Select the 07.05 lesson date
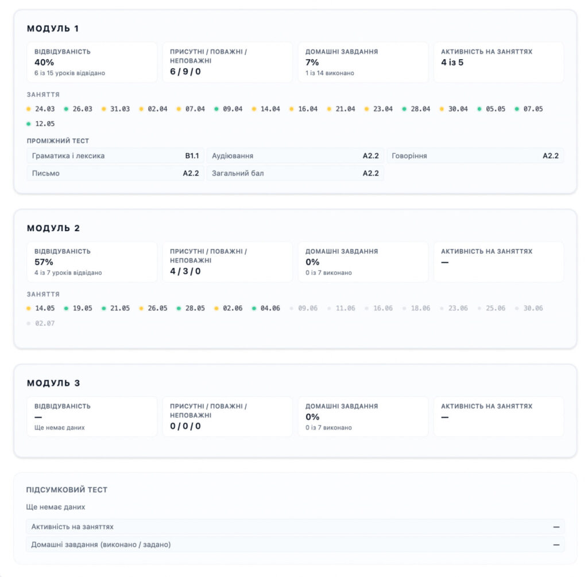The image size is (588, 577). [x=529, y=109]
